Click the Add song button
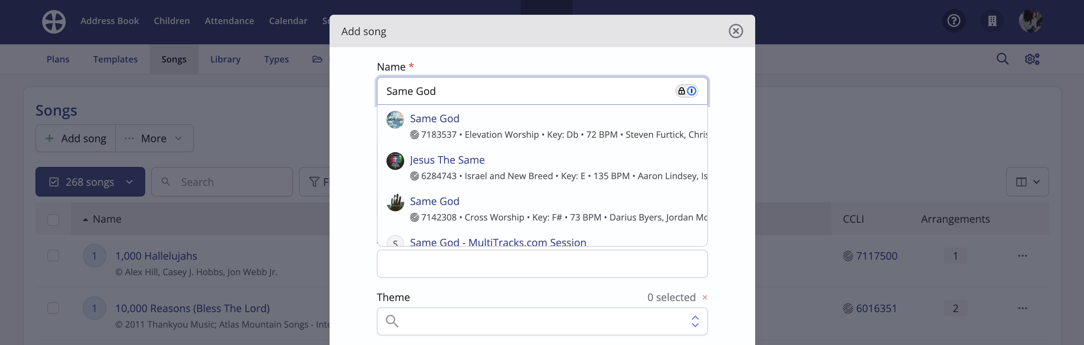This screenshot has height=345, width=1084. [x=76, y=139]
